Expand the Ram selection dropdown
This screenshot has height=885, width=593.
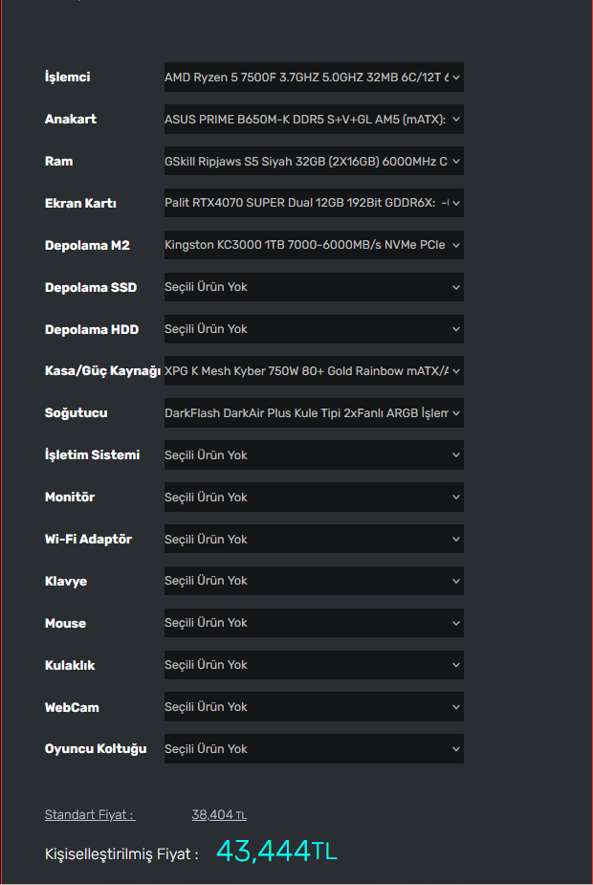[x=314, y=162]
